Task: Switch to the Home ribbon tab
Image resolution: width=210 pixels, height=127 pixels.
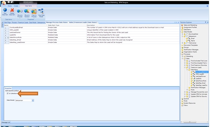Action: [10, 6]
